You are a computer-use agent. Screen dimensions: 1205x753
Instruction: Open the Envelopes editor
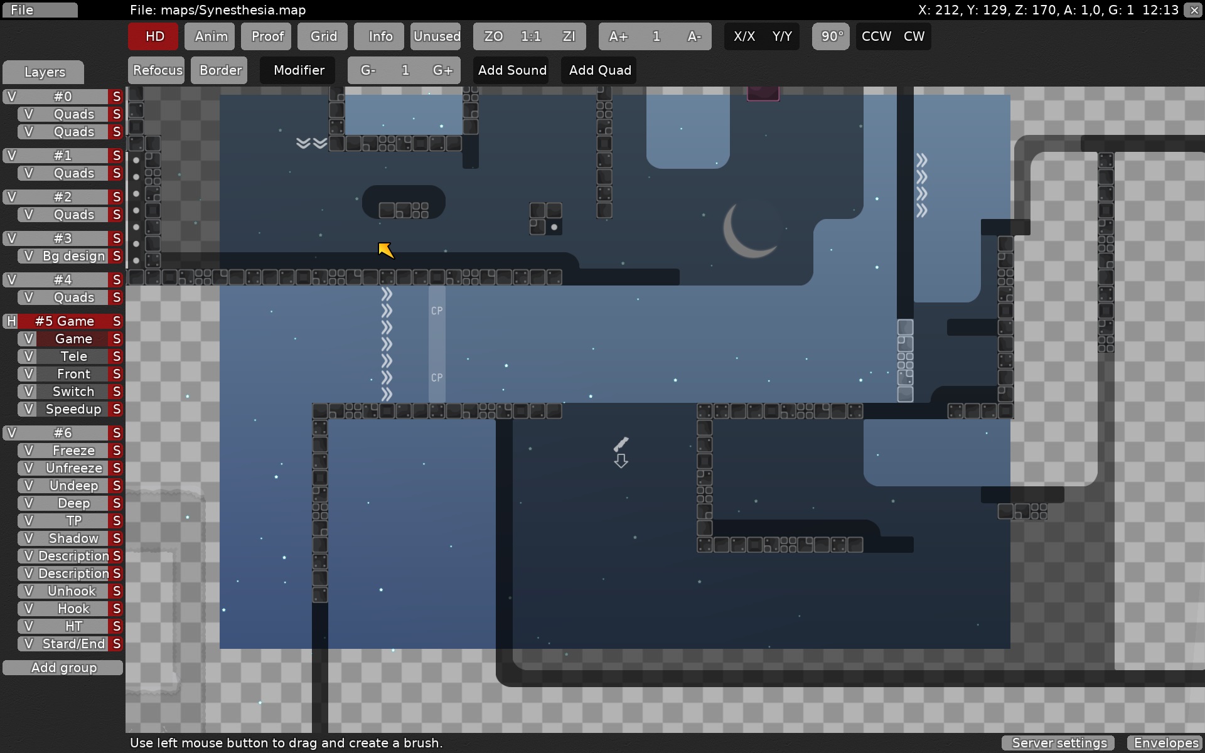1165,742
